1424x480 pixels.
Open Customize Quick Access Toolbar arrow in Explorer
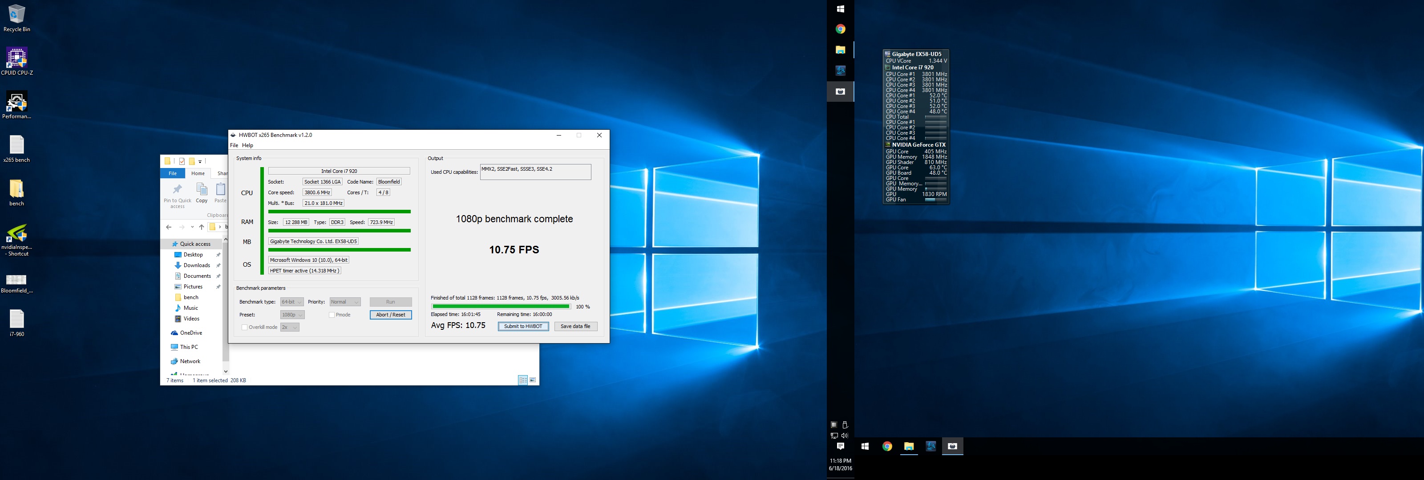pyautogui.click(x=200, y=161)
